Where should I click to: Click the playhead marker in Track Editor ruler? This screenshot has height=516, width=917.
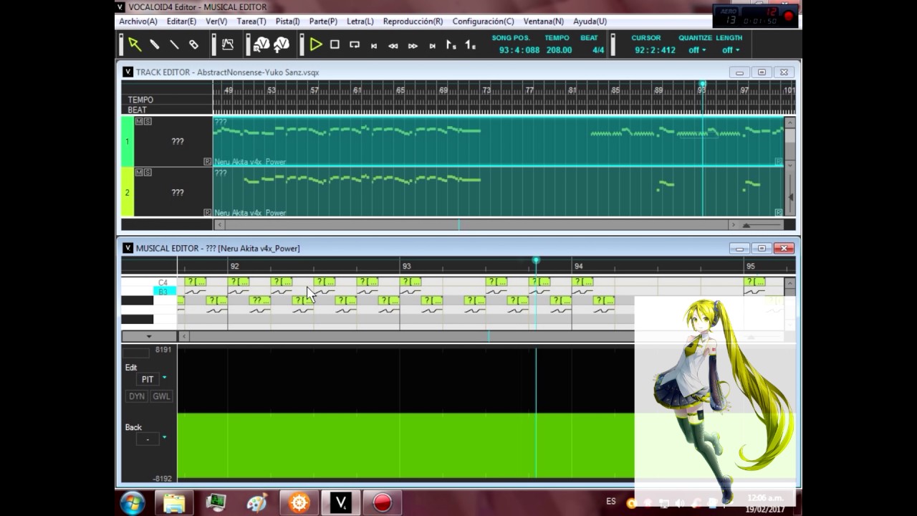[x=703, y=85]
